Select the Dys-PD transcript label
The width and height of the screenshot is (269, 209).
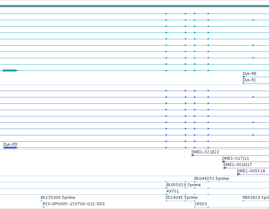pos(10,144)
